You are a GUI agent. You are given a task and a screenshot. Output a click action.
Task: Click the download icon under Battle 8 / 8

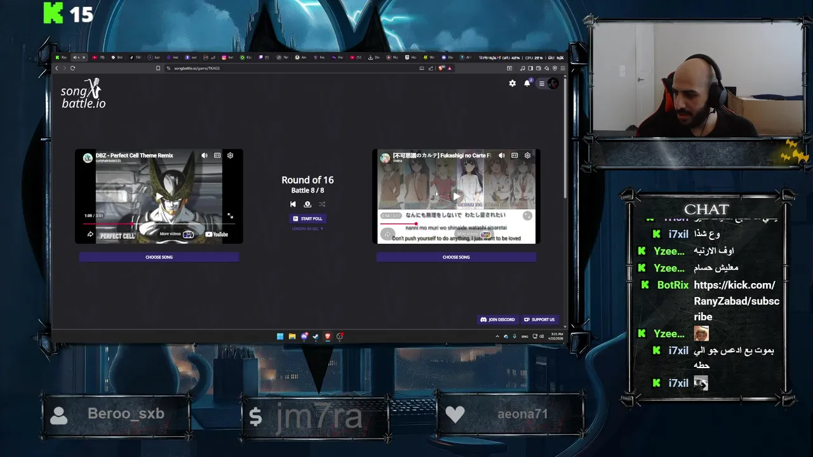(307, 204)
